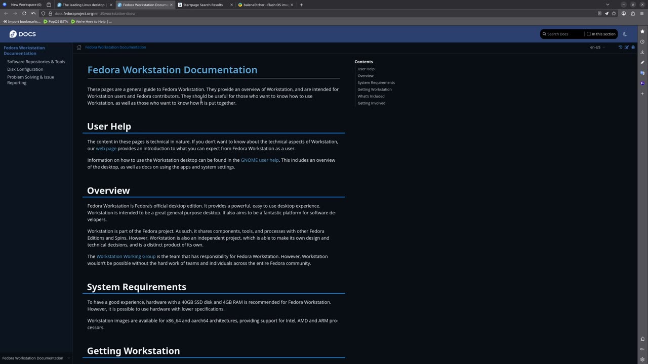The width and height of the screenshot is (648, 364).
Task: Open the passwords key in the sidebar
Action: click(642, 349)
